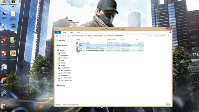Viewport: 199px width, 112px height.
Task: Refresh the folder using the address bar refresh icon
Action: click(150, 36)
